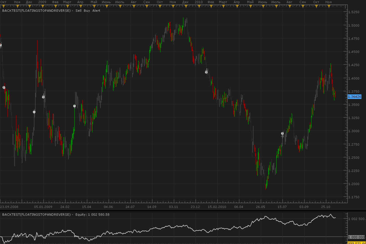
Task: Select the down-arrow trade marker near February 2010
Action: tap(206, 72)
